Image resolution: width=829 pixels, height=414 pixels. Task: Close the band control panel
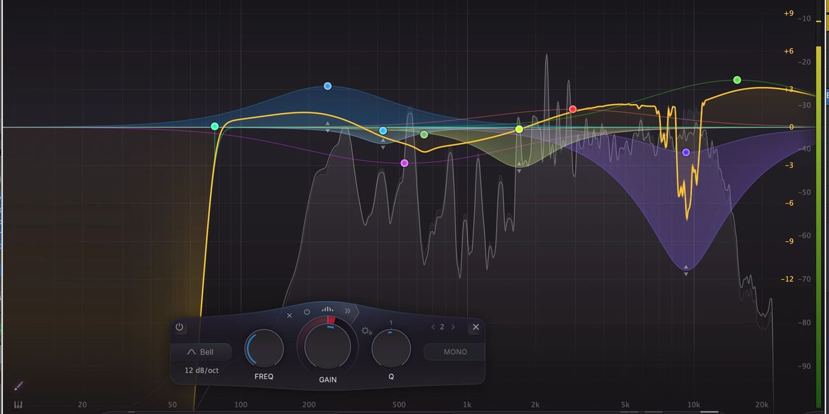475,327
